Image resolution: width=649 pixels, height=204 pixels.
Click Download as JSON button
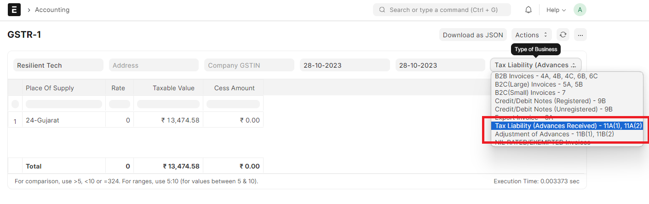(473, 35)
